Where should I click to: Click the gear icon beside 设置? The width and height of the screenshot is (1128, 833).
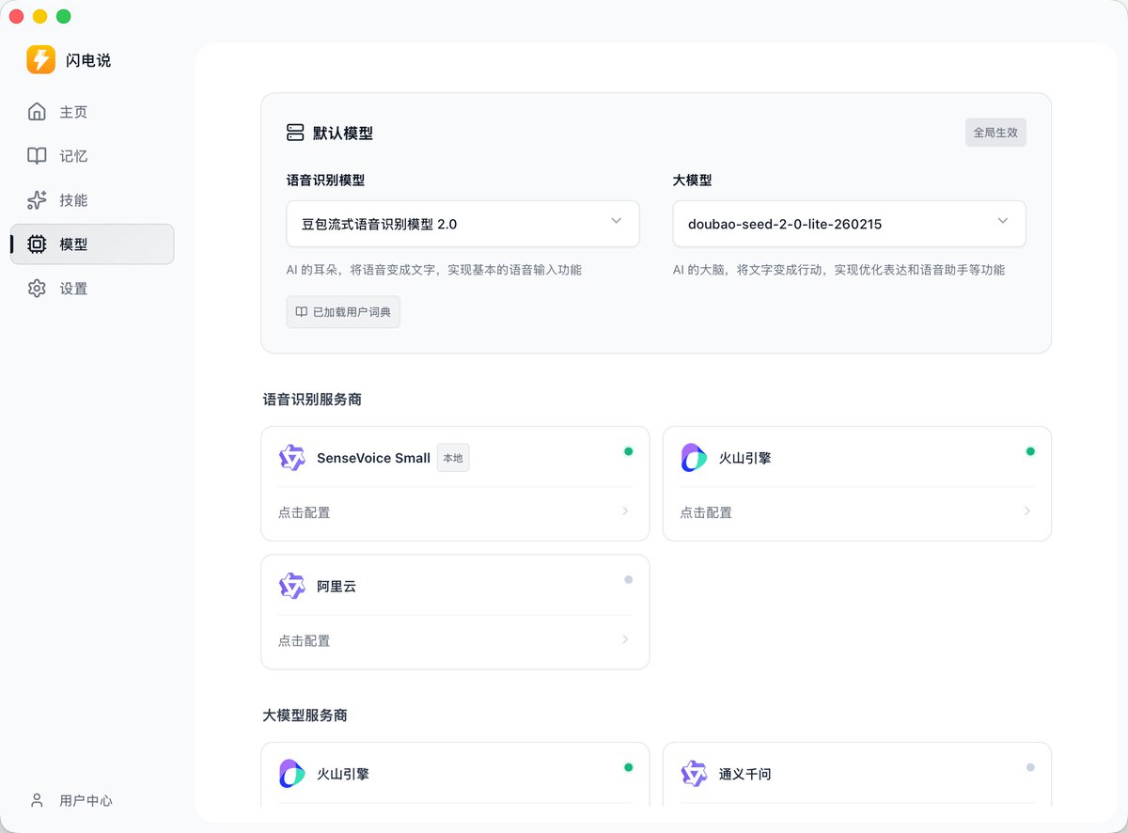click(37, 289)
